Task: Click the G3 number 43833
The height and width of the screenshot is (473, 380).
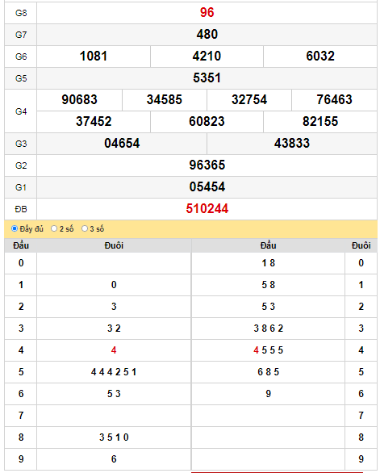Action: tap(292, 144)
